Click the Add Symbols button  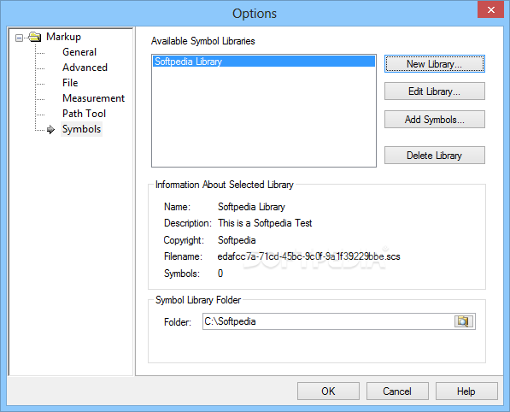point(435,120)
